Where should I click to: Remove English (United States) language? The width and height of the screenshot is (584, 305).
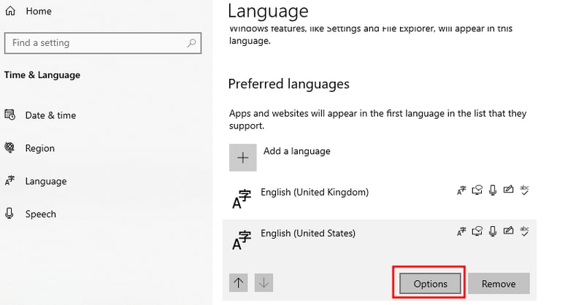point(499,284)
